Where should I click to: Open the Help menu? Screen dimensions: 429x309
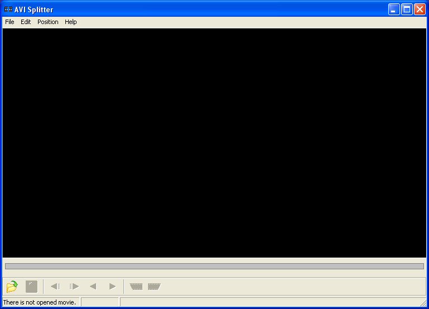70,22
